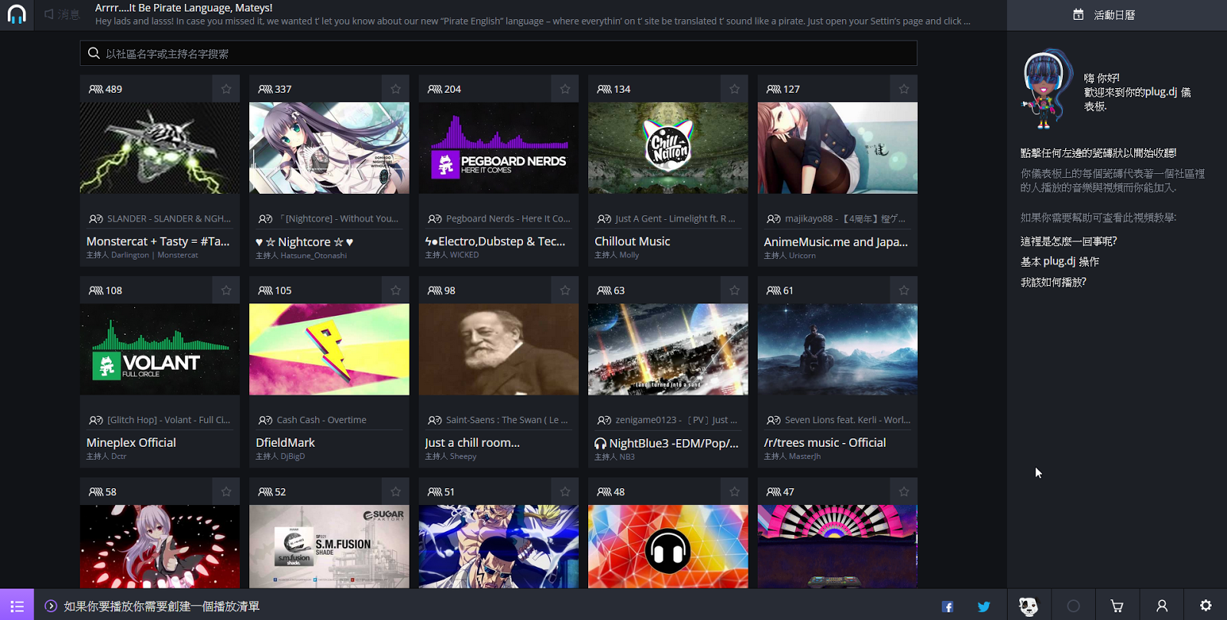The width and height of the screenshot is (1227, 620).
Task: Click the arrow icon beside playlist hint
Action: point(51,605)
